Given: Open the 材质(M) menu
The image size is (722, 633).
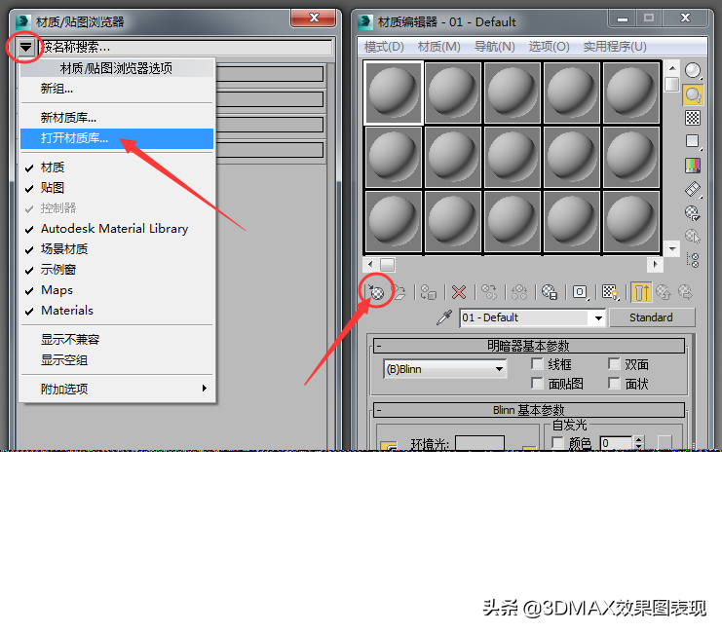Looking at the screenshot, I should [438, 47].
